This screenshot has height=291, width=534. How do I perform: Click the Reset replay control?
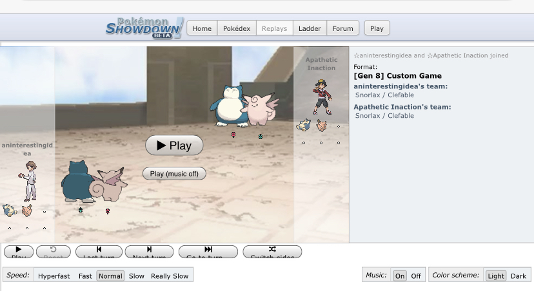click(53, 252)
